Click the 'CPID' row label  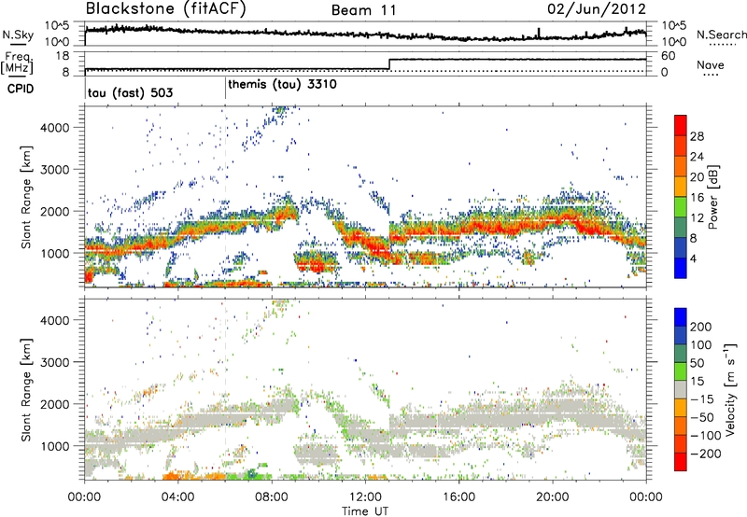[x=21, y=89]
